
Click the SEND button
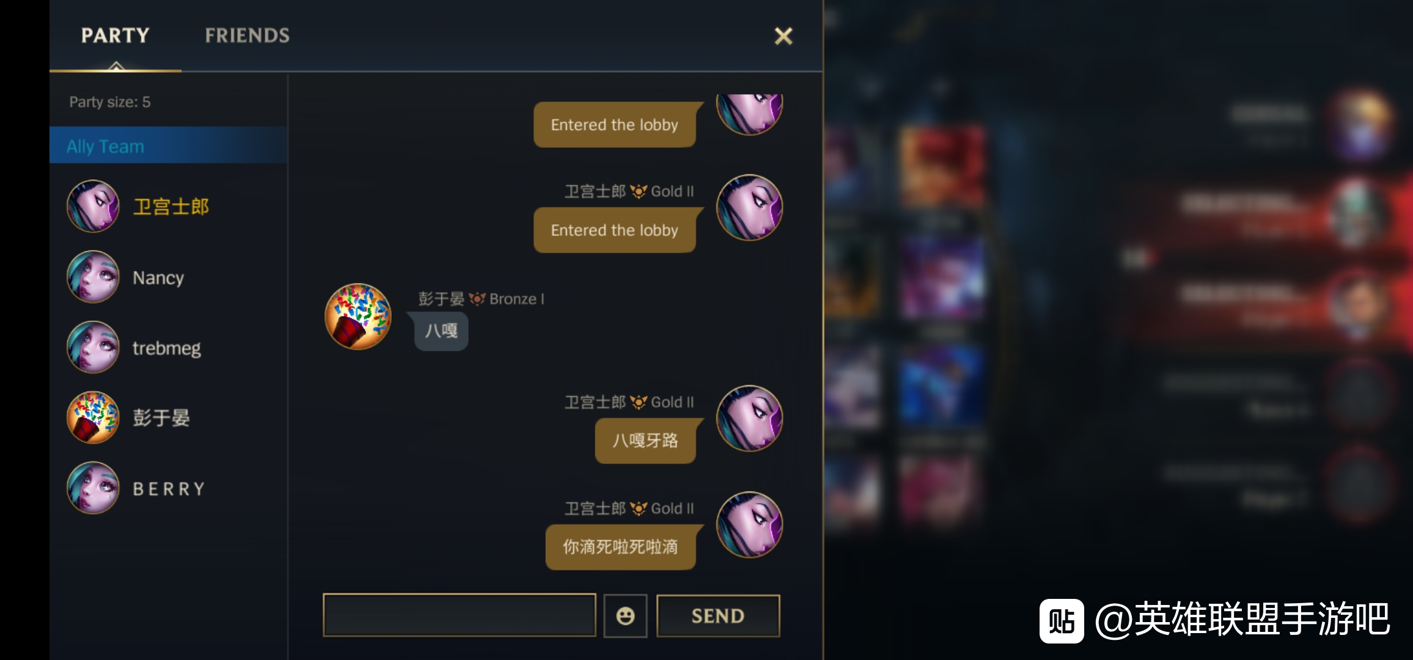tap(718, 615)
